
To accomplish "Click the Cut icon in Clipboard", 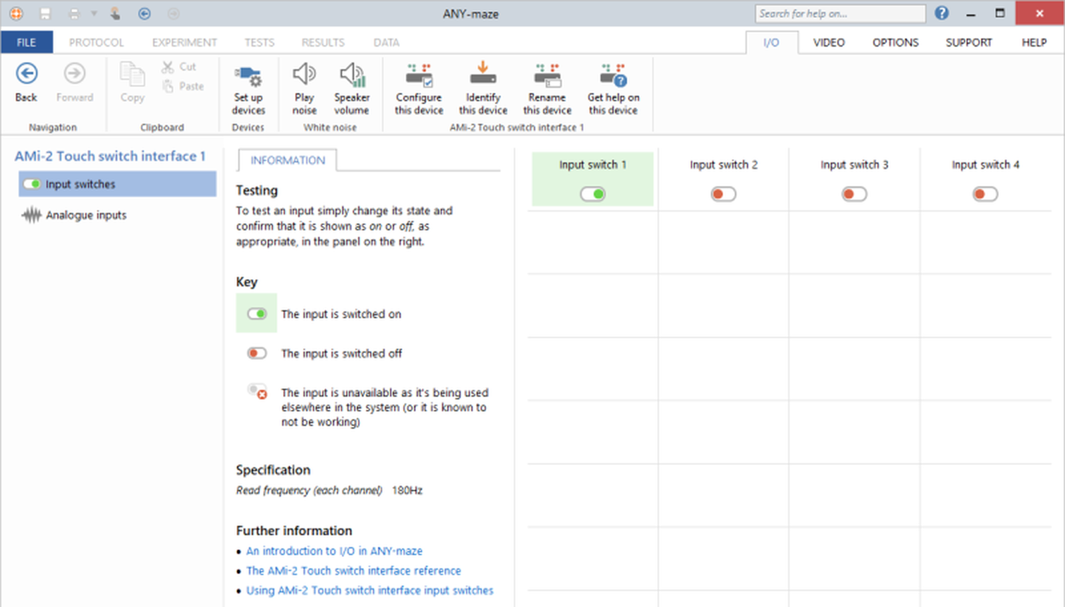I will tap(168, 67).
